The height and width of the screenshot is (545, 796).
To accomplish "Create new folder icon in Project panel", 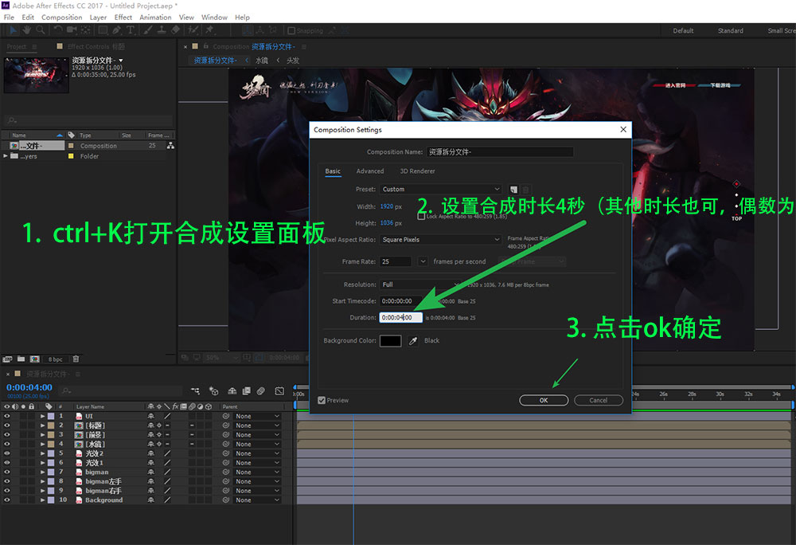I will click(21, 359).
